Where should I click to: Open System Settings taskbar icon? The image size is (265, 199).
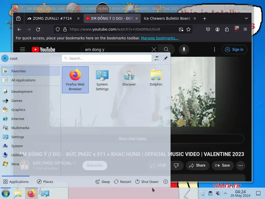click(45, 193)
